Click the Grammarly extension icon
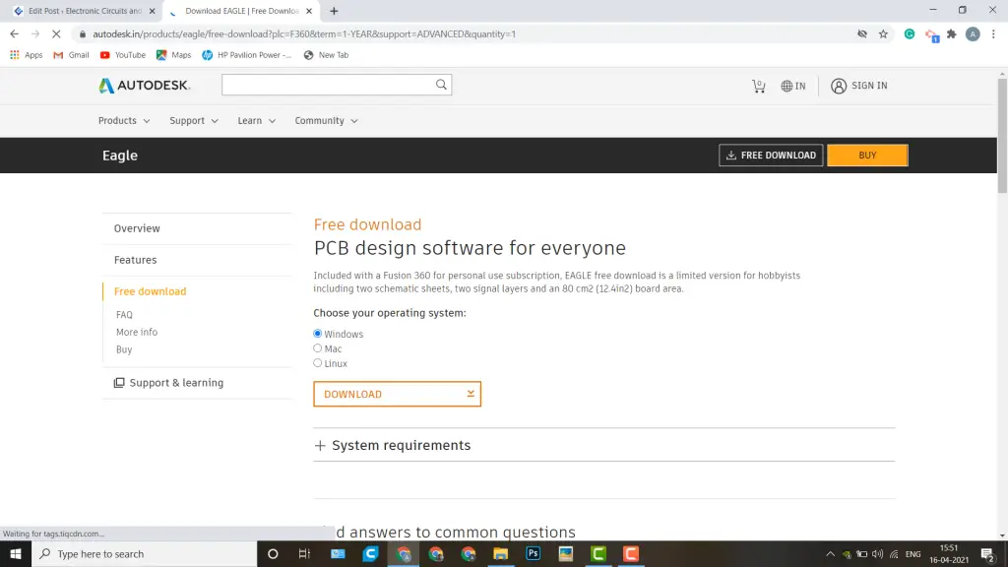Viewport: 1008px width, 567px height. [909, 34]
